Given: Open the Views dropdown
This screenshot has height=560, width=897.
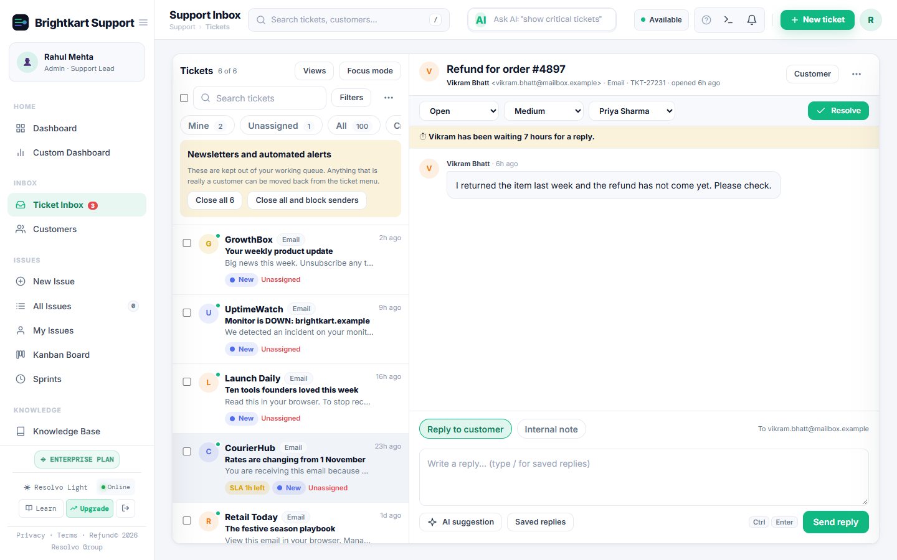Looking at the screenshot, I should (x=315, y=71).
